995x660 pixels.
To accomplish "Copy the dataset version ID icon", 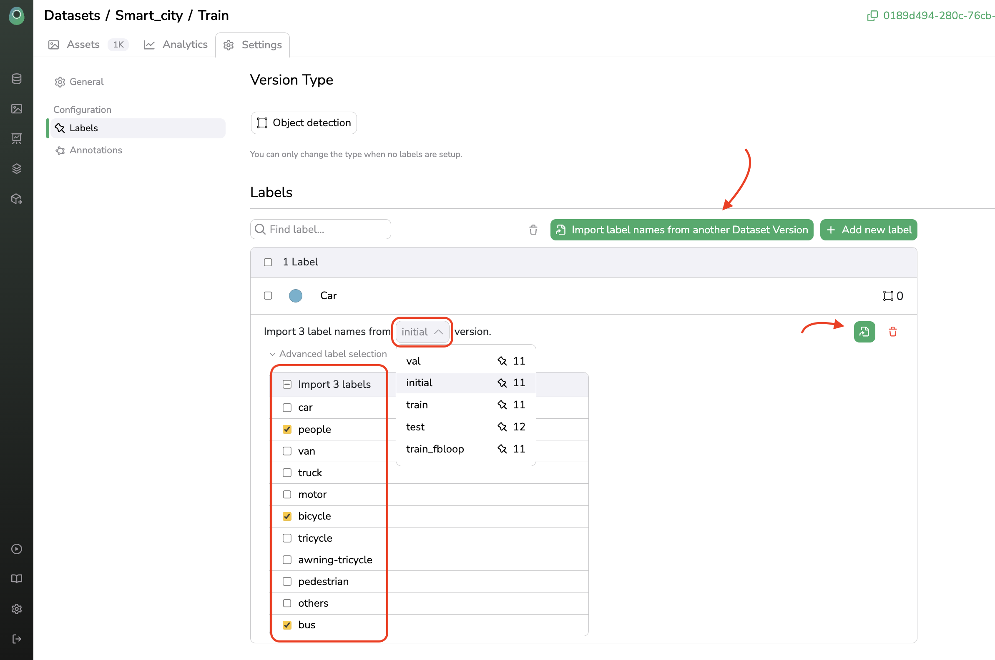I will point(872,16).
